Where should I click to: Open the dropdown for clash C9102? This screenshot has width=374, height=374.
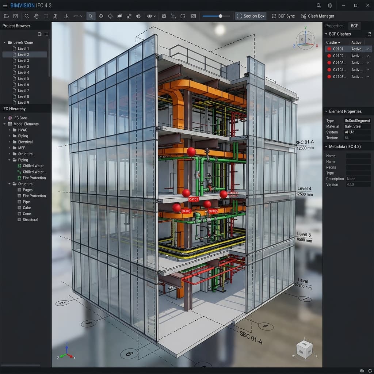(368, 56)
